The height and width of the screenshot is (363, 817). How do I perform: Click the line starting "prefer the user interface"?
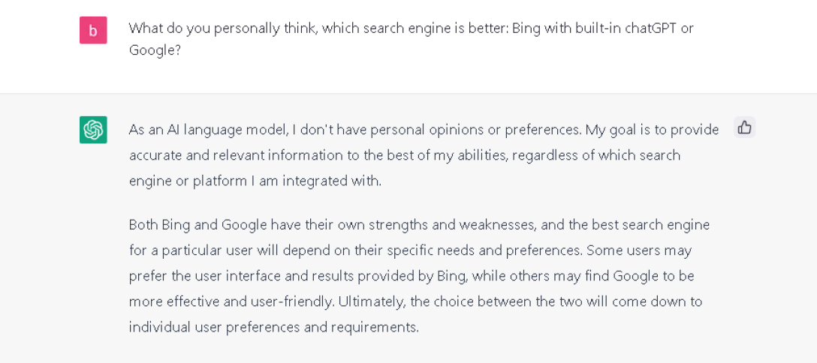click(411, 275)
